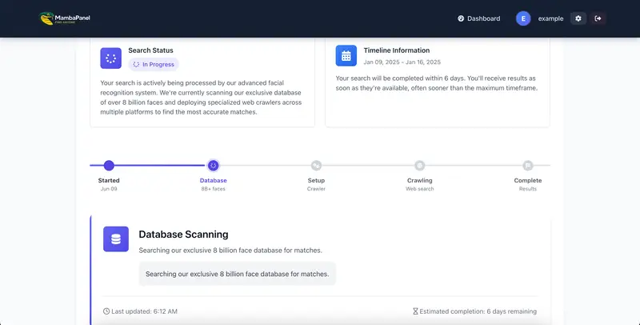
Task: Click the gray message box about face database
Action: point(237,274)
